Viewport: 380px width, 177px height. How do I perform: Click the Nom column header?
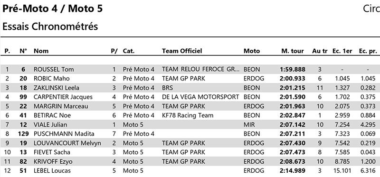point(41,51)
